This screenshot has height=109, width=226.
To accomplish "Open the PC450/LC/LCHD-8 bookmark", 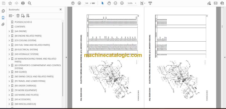I will 23,22.
